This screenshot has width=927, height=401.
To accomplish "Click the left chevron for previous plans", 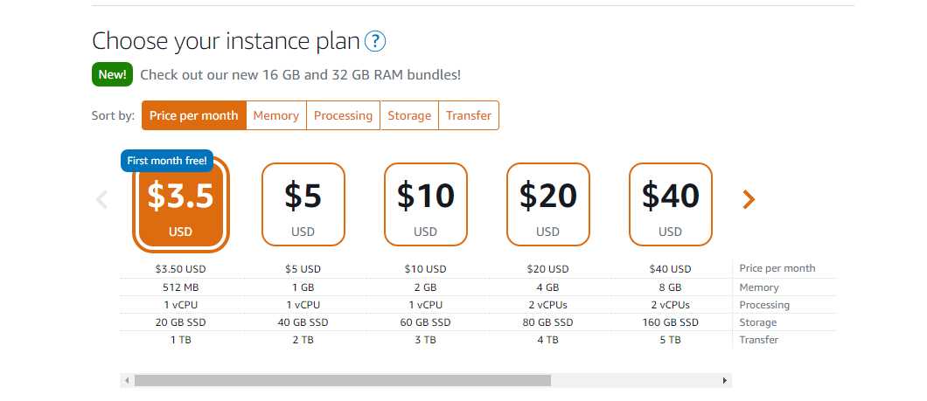I will [x=101, y=200].
